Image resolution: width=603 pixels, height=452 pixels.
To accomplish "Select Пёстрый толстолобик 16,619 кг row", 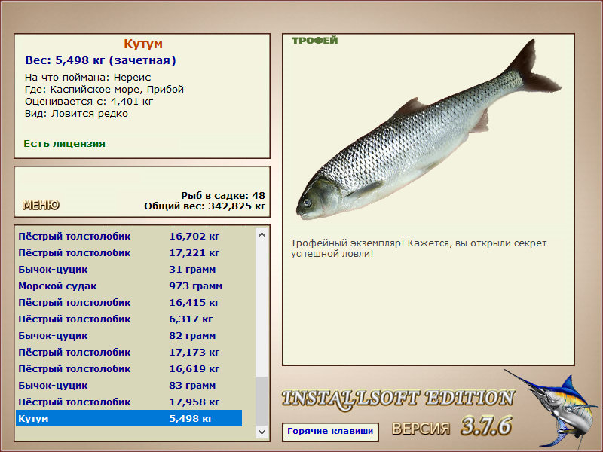I will (129, 368).
